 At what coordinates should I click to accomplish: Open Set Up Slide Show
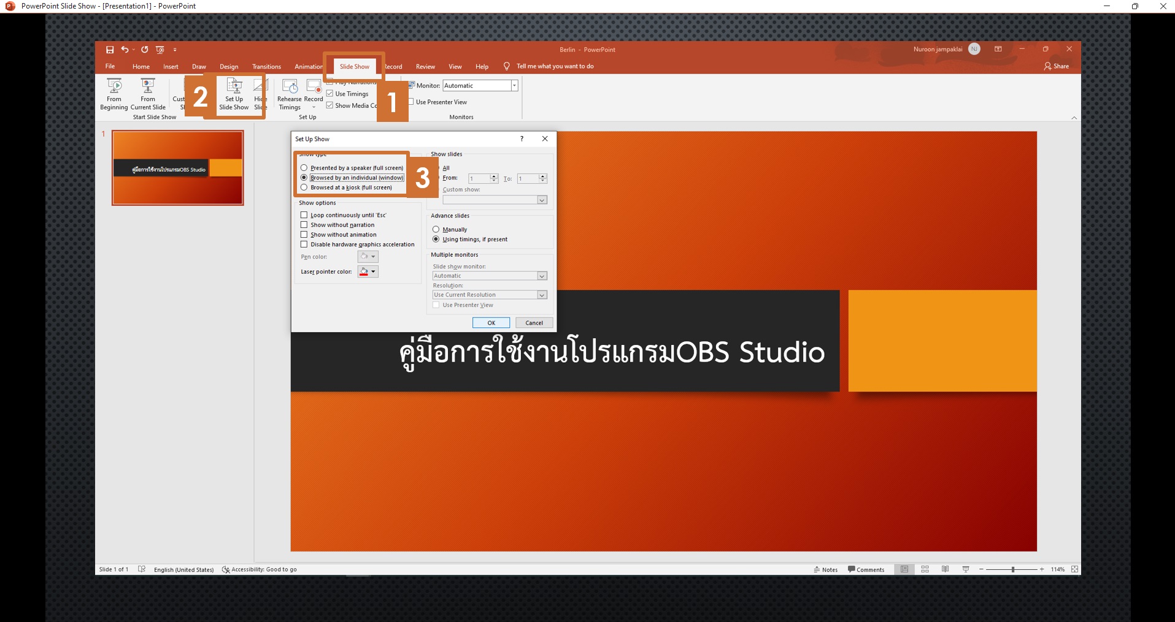tap(234, 94)
